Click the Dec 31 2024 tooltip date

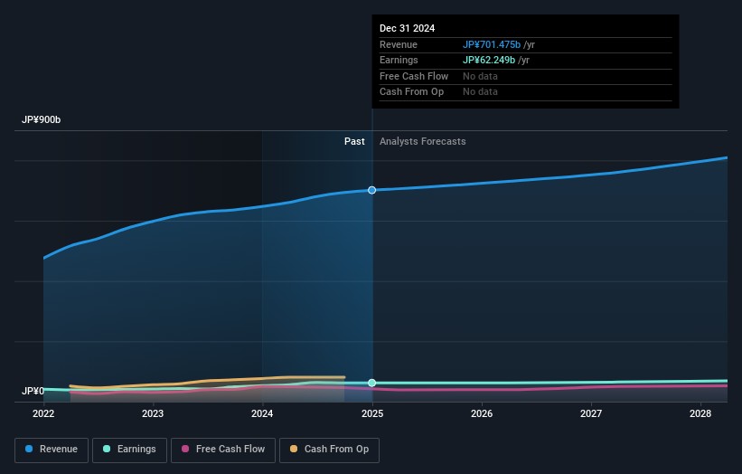click(407, 28)
